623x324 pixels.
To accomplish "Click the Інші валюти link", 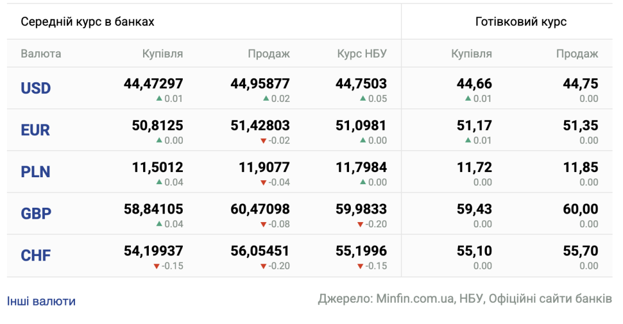I will click(x=42, y=301).
